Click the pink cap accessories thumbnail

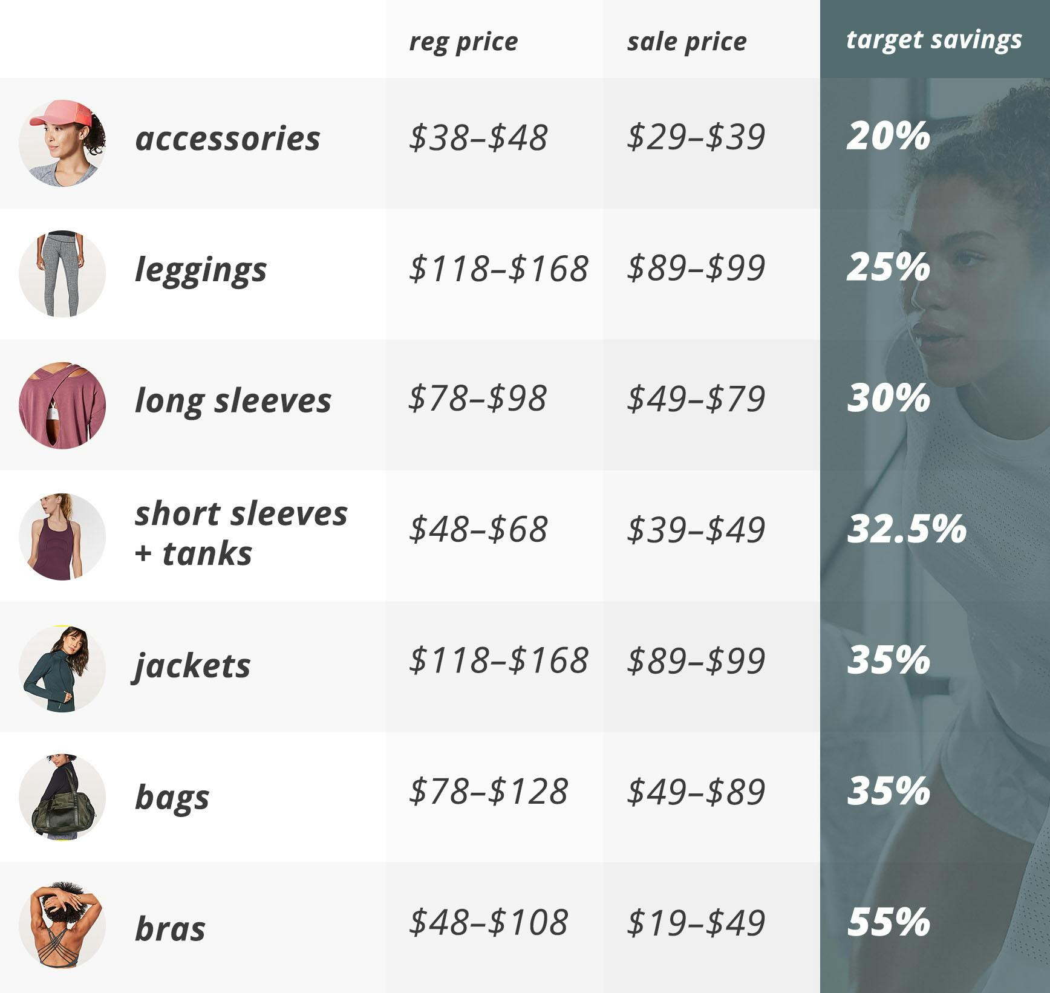[x=62, y=143]
